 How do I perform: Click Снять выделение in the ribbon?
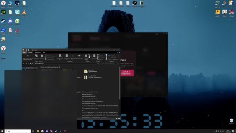pyautogui.click(x=111, y=57)
